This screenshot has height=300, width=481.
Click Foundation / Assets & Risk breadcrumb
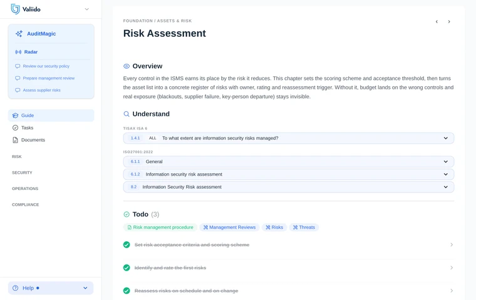point(157,21)
